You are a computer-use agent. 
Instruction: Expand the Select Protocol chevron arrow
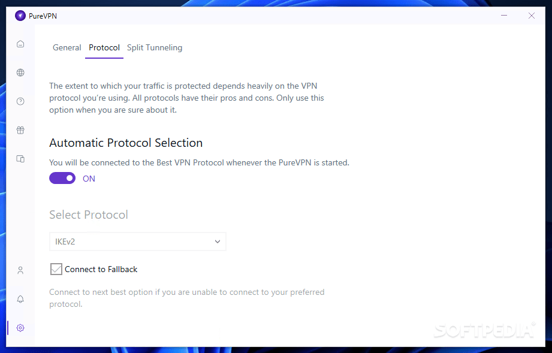pyautogui.click(x=217, y=241)
